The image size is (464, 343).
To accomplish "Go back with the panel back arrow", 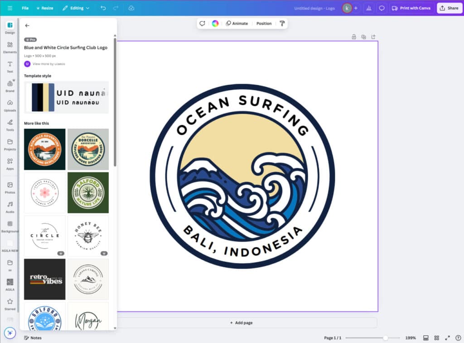I will click(x=27, y=26).
